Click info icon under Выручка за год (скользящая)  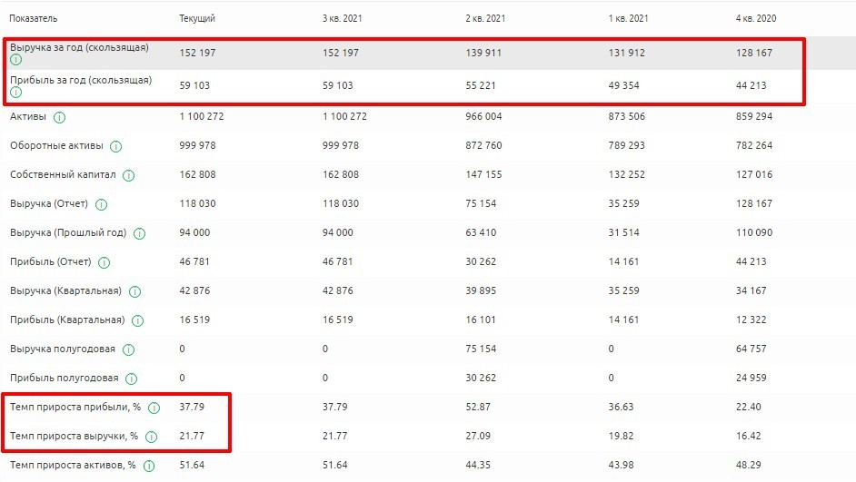click(x=15, y=60)
